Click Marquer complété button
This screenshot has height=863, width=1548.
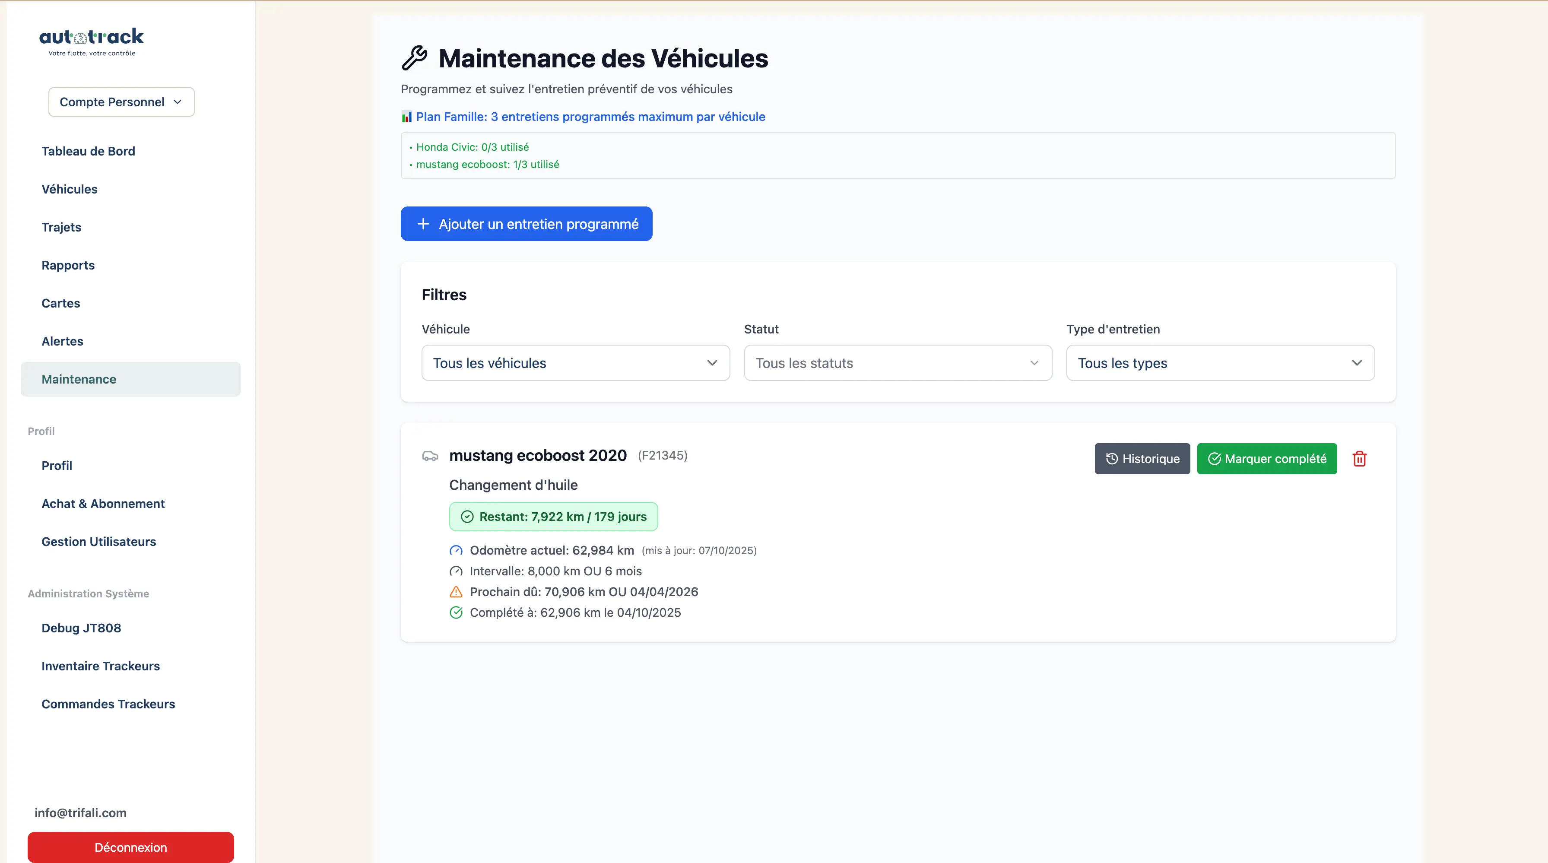tap(1267, 459)
